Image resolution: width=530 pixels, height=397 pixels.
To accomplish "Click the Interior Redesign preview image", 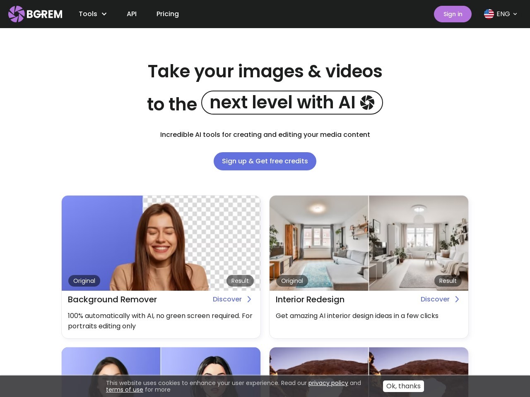I will tap(369, 243).
